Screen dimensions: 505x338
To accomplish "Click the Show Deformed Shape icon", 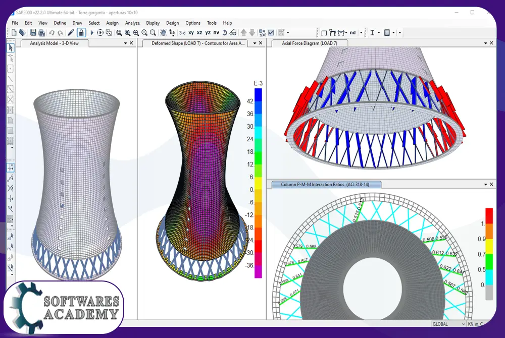I will [x=332, y=32].
